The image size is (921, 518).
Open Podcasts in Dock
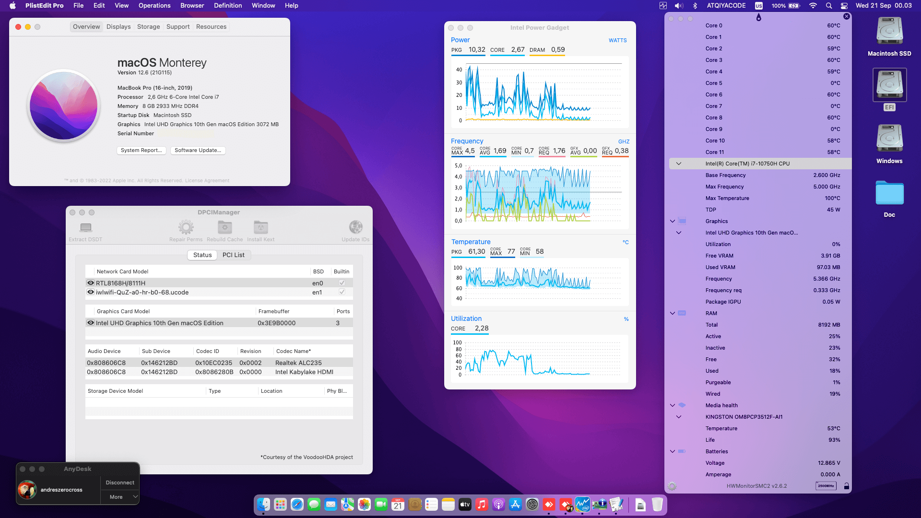pyautogui.click(x=498, y=505)
